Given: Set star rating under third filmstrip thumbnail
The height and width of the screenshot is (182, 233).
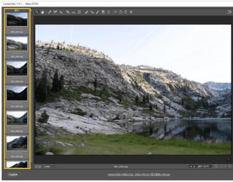Looking at the screenshot, I should (17, 78).
